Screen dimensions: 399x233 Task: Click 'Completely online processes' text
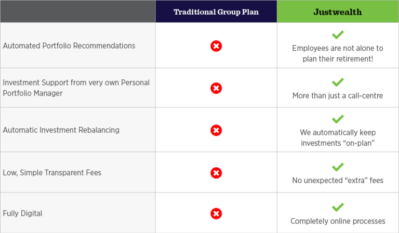[338, 221]
